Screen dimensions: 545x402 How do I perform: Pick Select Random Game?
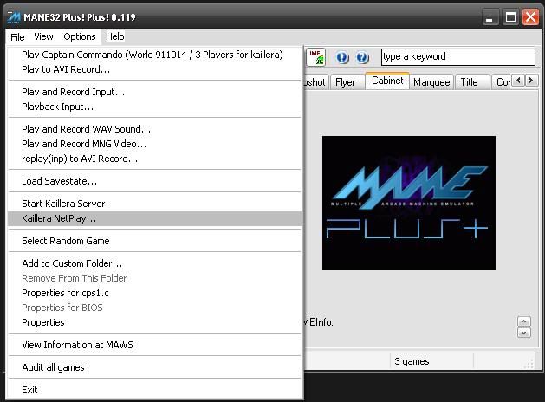[155, 241]
